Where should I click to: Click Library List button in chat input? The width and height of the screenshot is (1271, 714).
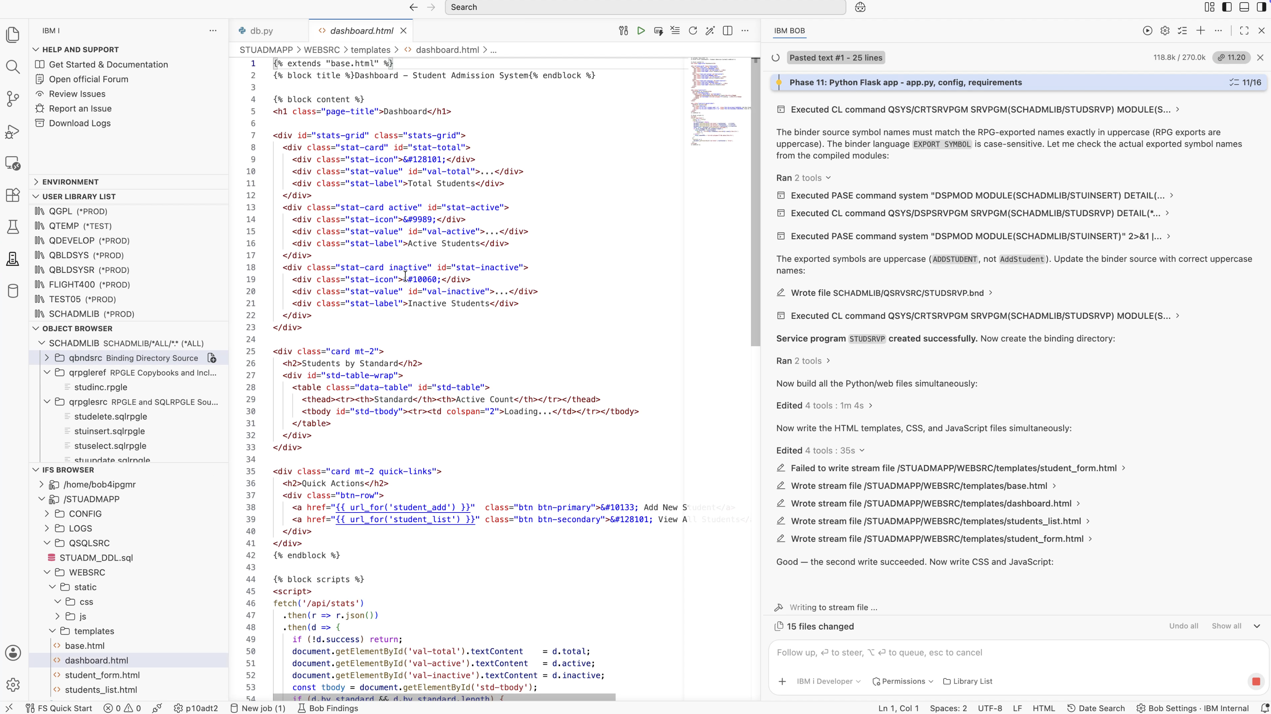(968, 681)
